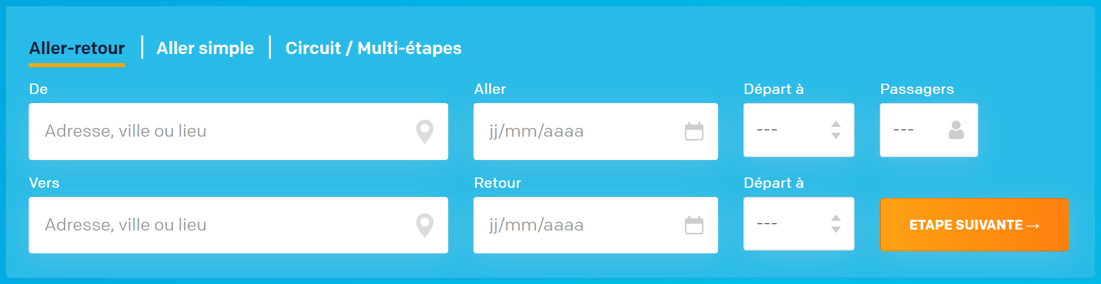
Task: Switch to the Aller simple tab
Action: 205,48
